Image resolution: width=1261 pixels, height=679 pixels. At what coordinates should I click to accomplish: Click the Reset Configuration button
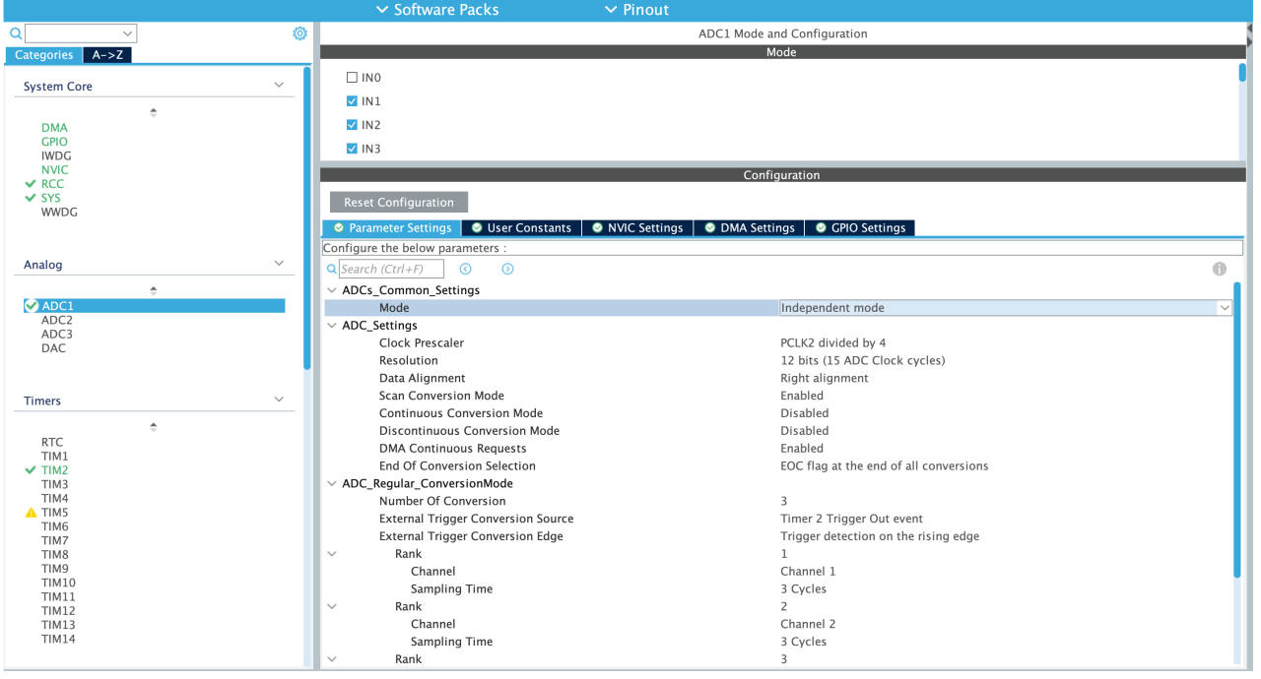point(399,203)
